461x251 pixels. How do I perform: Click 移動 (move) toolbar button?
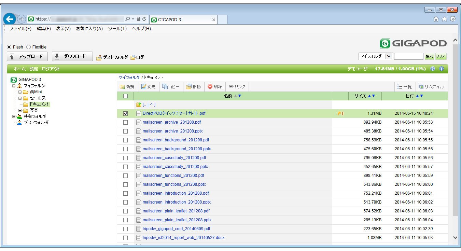(193, 87)
